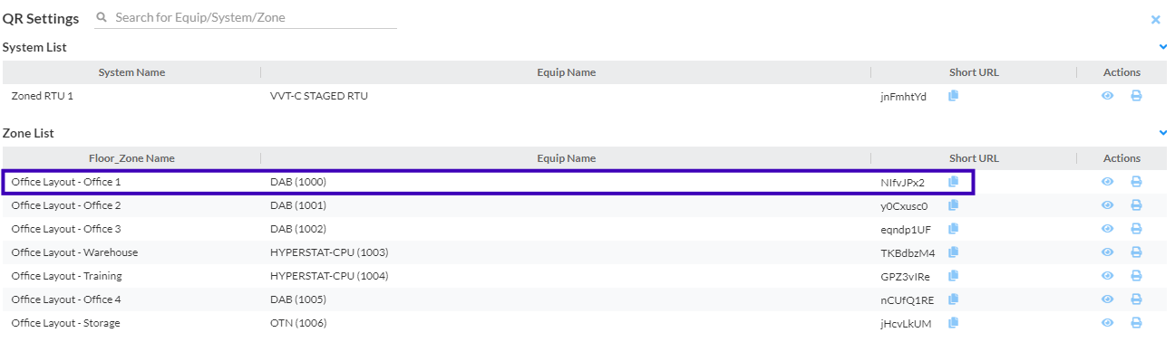View QR with eye icon for Office 3

pyautogui.click(x=1107, y=229)
